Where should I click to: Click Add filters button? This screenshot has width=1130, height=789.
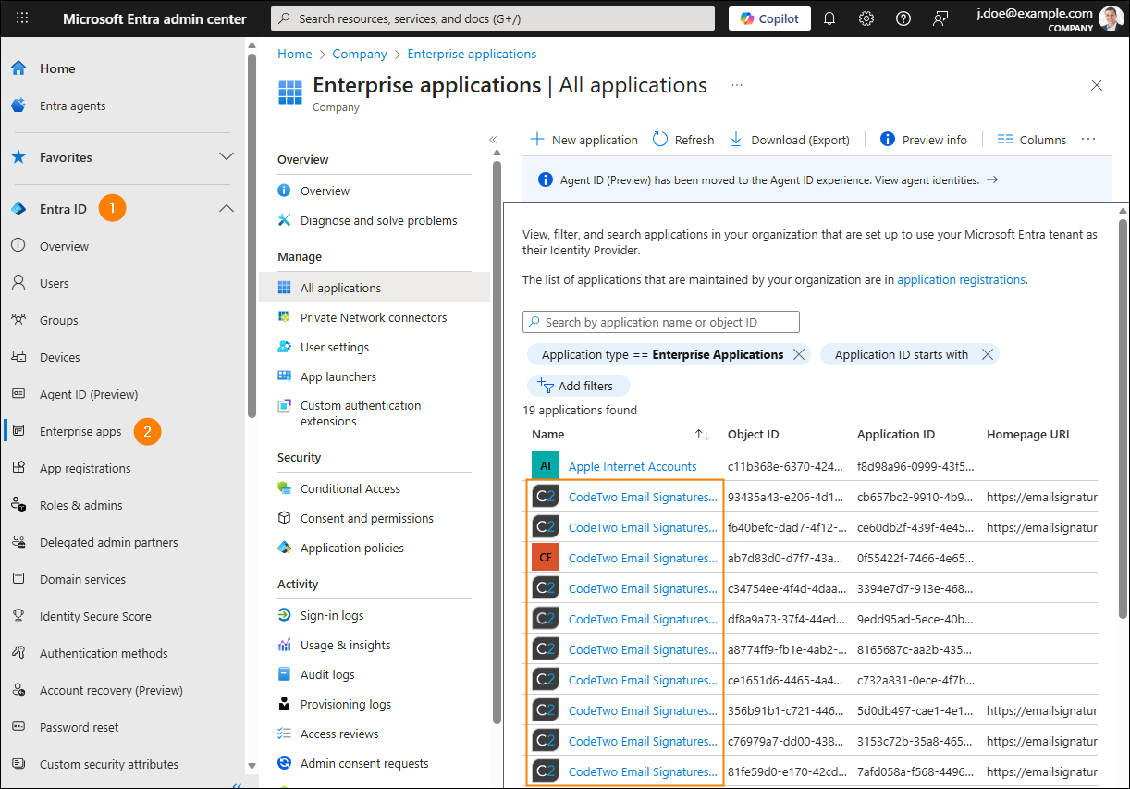[x=578, y=386]
